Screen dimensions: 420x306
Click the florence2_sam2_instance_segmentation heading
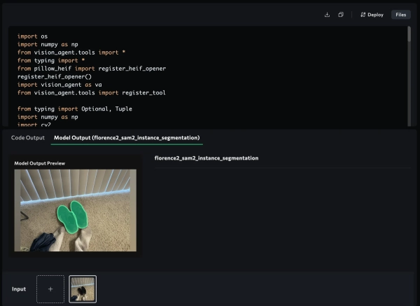(206, 158)
